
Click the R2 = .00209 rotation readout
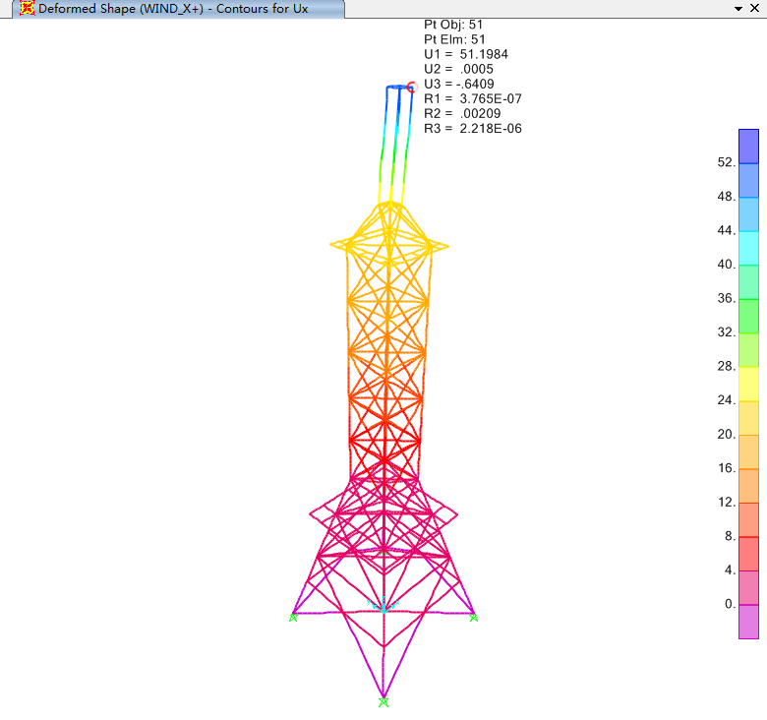point(462,113)
